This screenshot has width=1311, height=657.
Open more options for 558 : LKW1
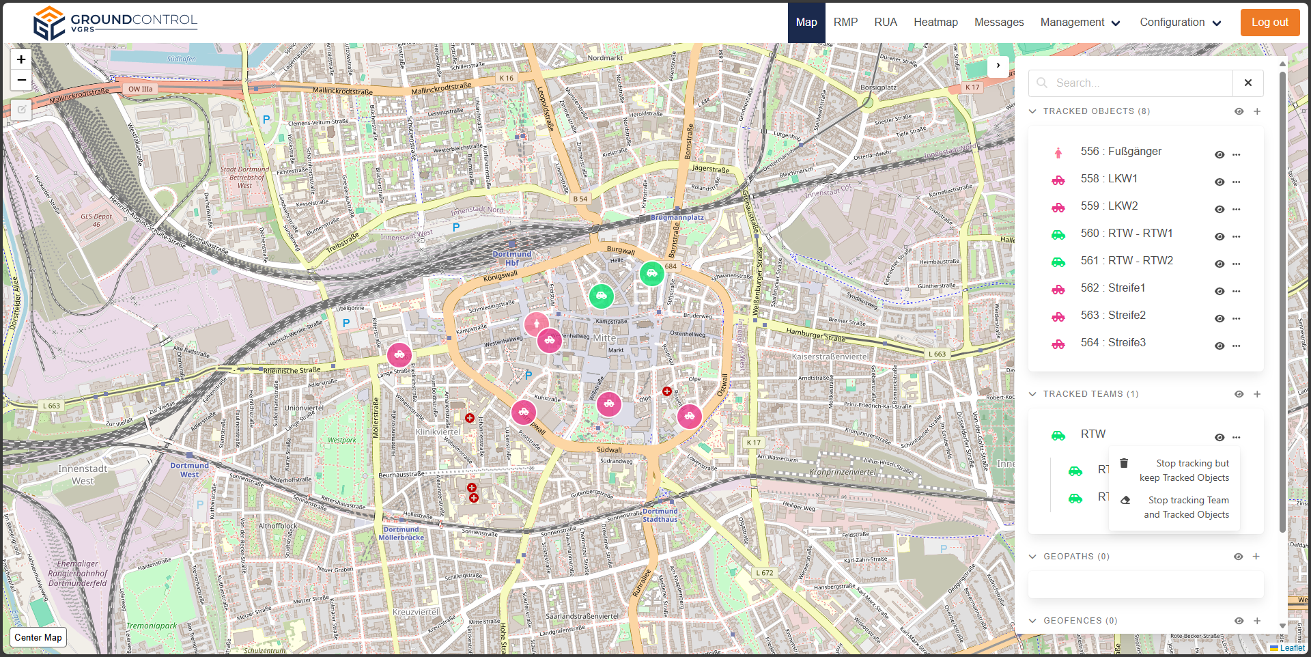[1237, 182]
